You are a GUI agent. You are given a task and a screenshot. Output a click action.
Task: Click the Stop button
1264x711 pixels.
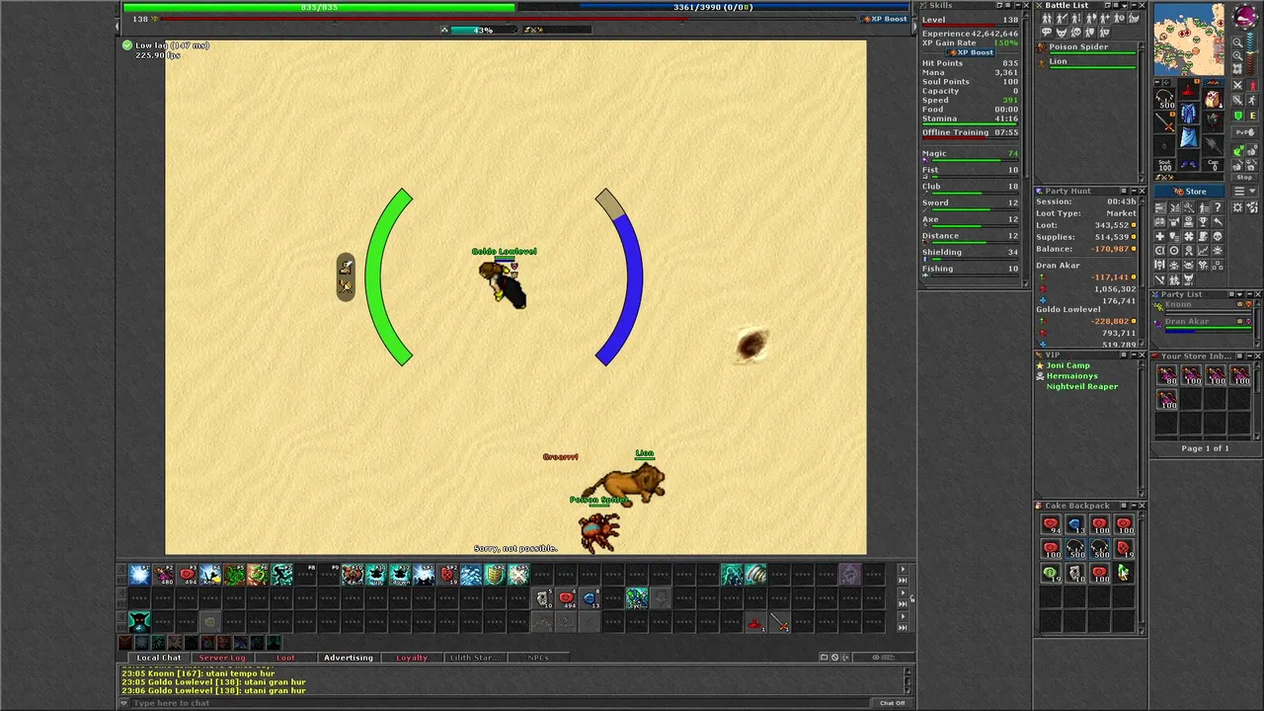(x=1244, y=177)
